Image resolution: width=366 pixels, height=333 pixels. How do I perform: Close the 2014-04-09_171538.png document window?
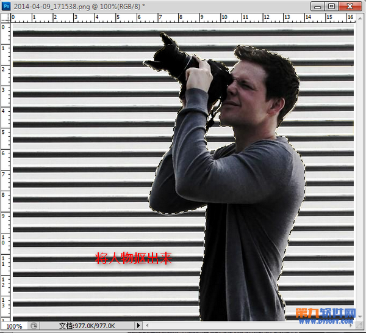tap(350, 6)
